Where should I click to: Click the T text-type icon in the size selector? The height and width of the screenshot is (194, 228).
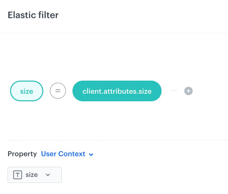17,175
